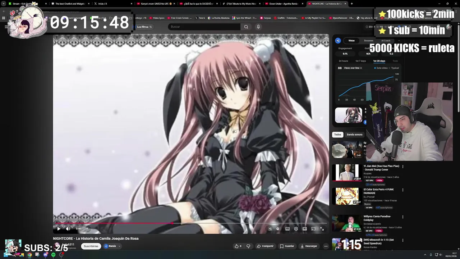This screenshot has height=259, width=460.
Task: Click the IQ extension icon in the player controls
Action: point(270,229)
